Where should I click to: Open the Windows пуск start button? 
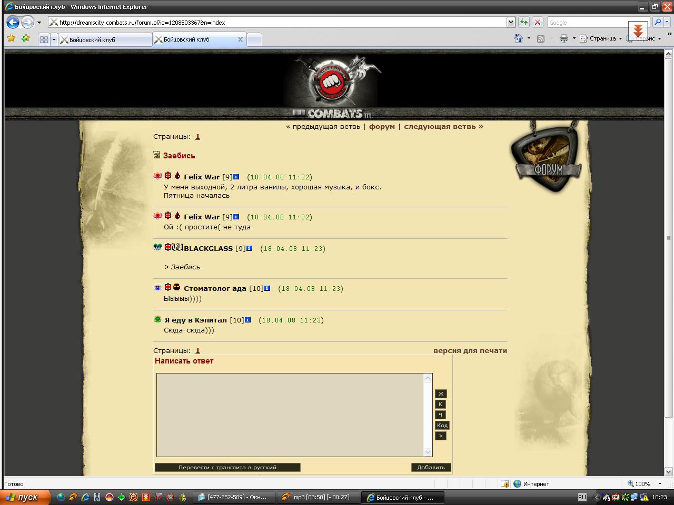pos(25,497)
